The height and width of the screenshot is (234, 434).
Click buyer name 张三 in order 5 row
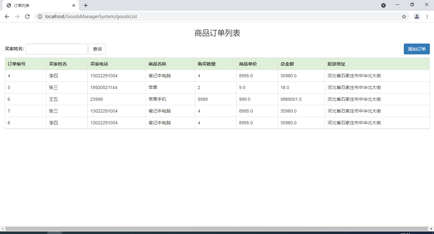(x=53, y=87)
